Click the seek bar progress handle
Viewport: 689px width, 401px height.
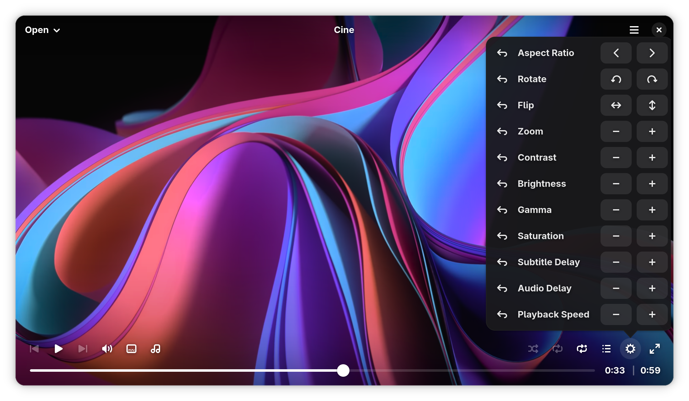pyautogui.click(x=343, y=370)
